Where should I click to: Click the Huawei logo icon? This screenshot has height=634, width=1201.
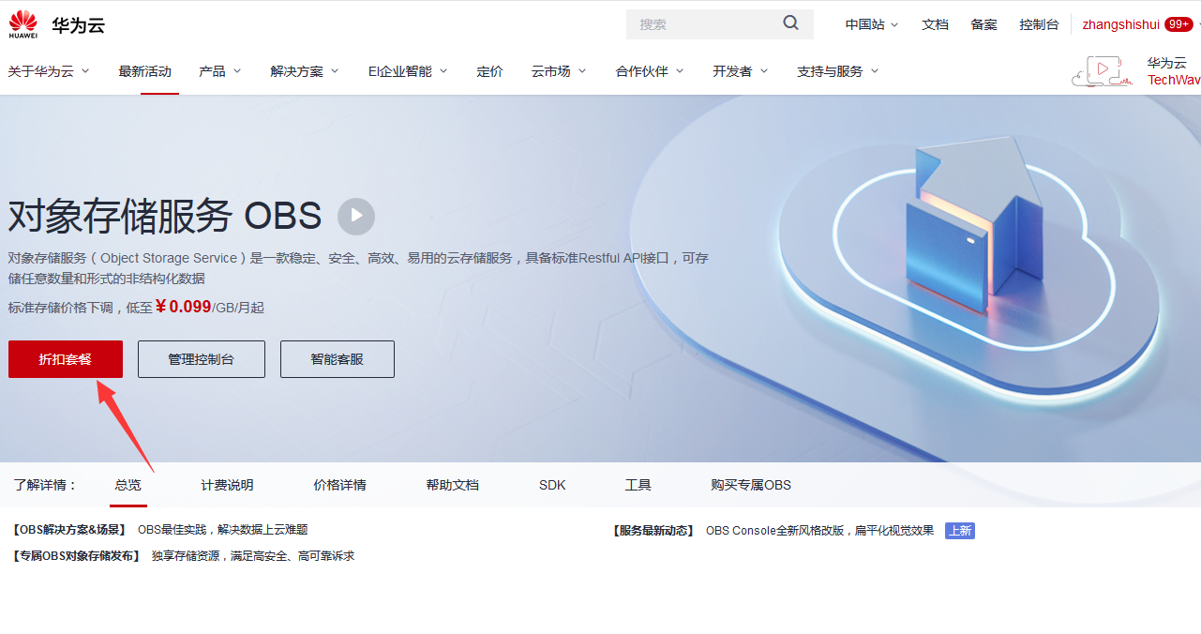click(23, 24)
